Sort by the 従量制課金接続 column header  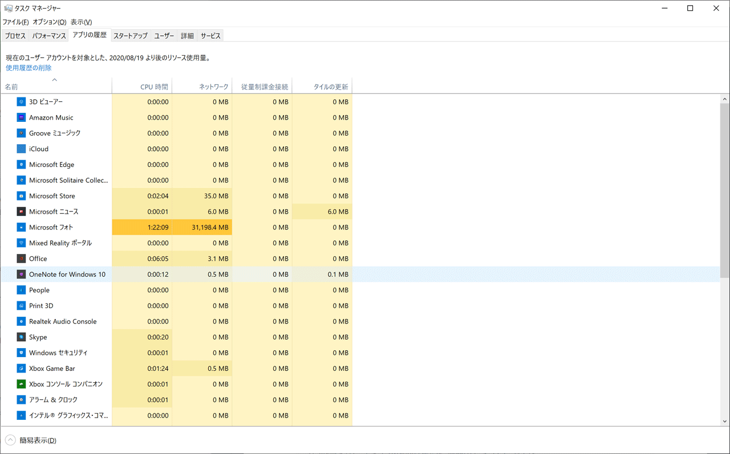coord(262,85)
